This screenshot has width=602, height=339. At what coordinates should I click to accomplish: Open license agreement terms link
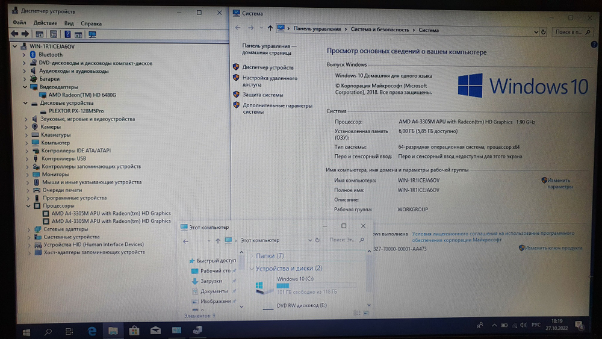tap(493, 237)
